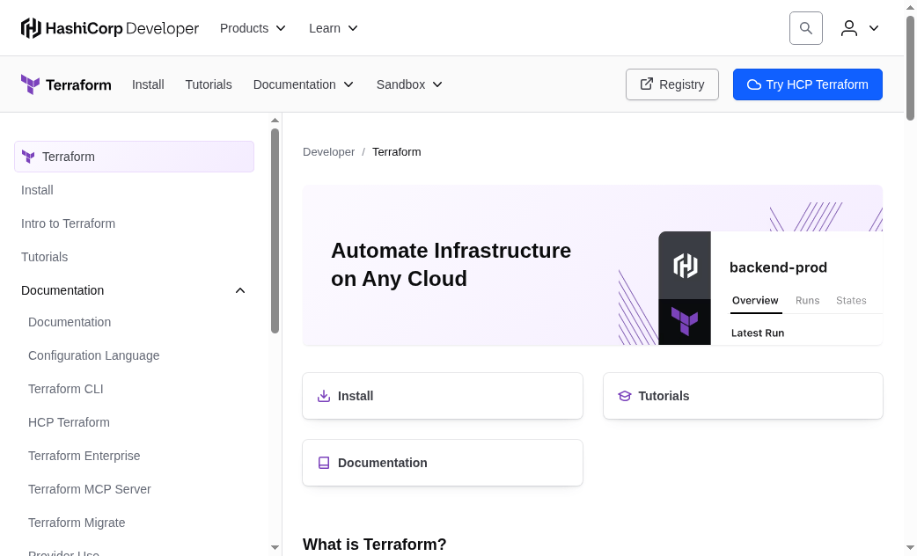Open the user account icon menu

click(849, 28)
